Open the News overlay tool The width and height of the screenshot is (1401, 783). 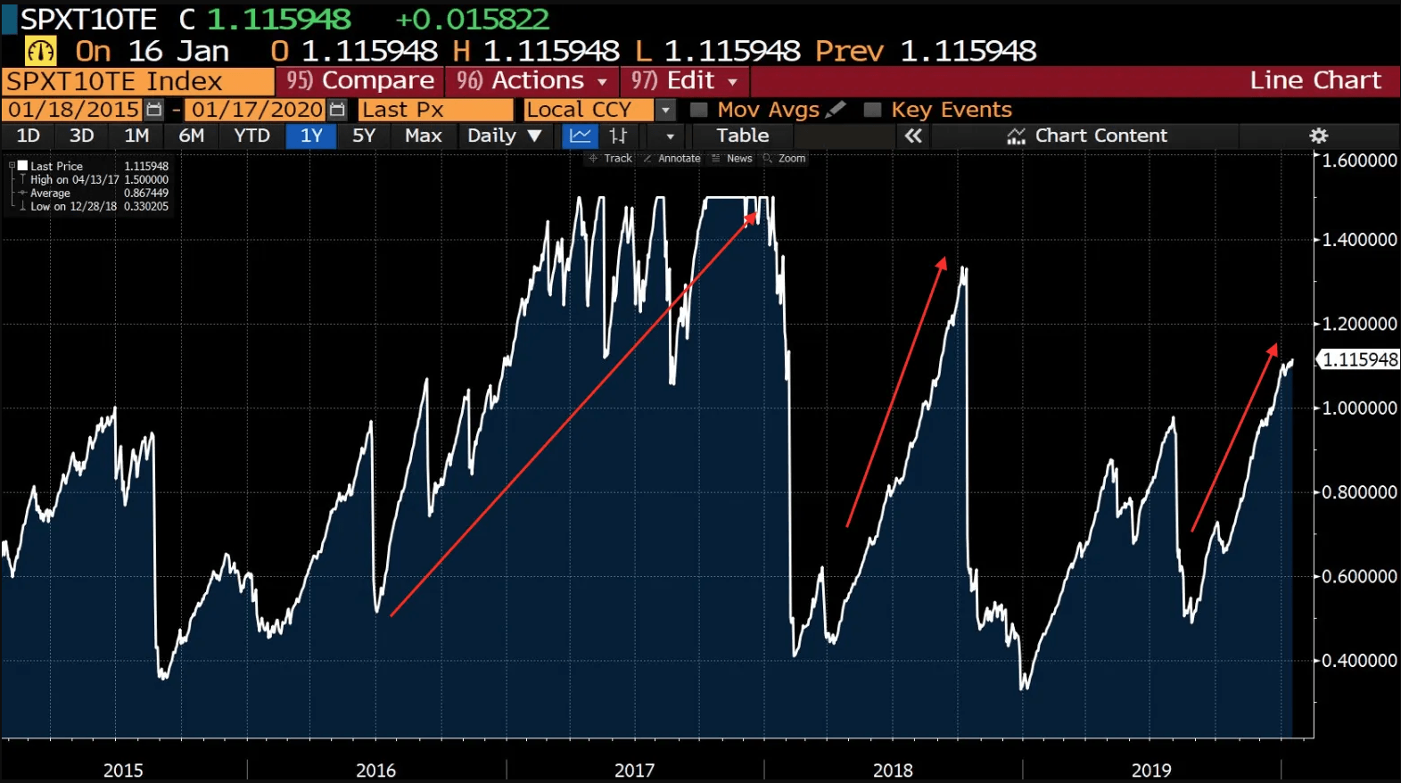pyautogui.click(x=732, y=159)
